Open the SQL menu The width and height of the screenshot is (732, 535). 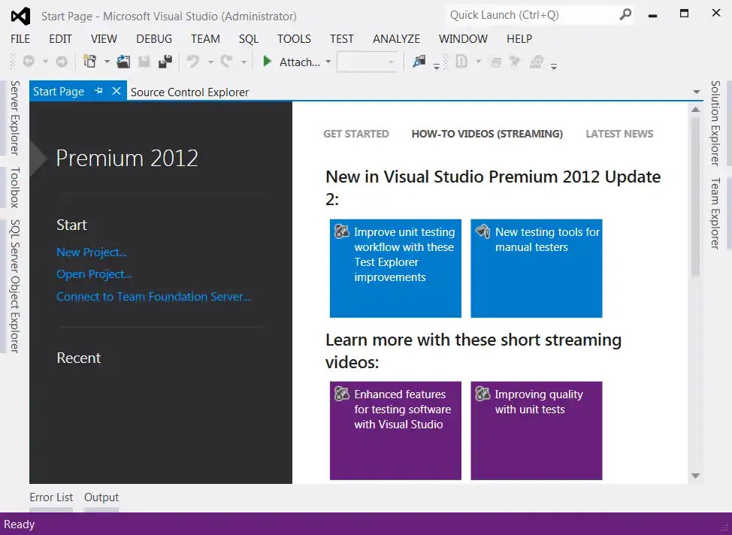click(248, 39)
